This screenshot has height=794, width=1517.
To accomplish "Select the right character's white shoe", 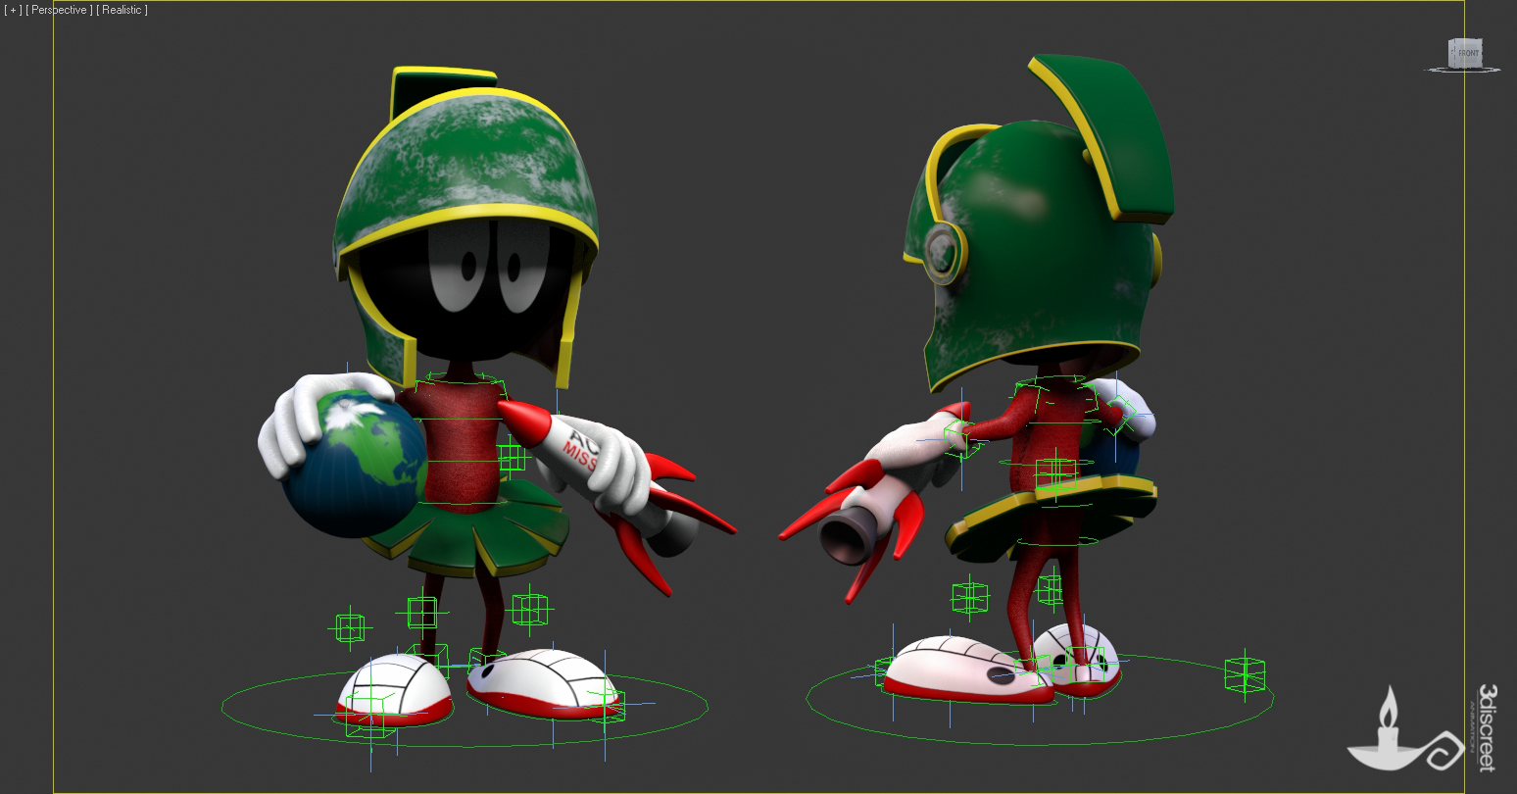I will [x=941, y=667].
